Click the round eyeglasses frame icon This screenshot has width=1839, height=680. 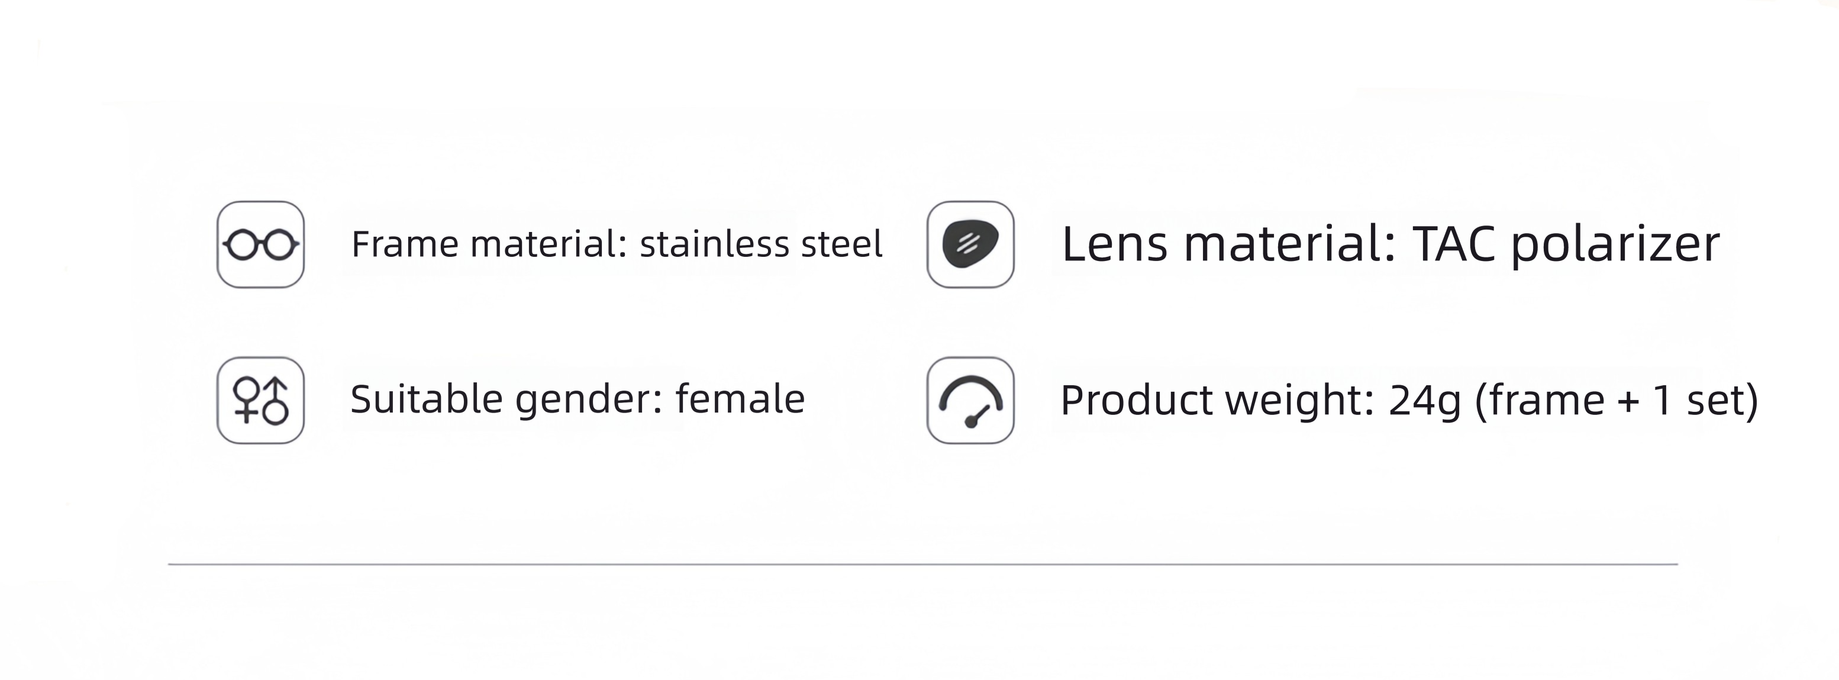tap(260, 245)
